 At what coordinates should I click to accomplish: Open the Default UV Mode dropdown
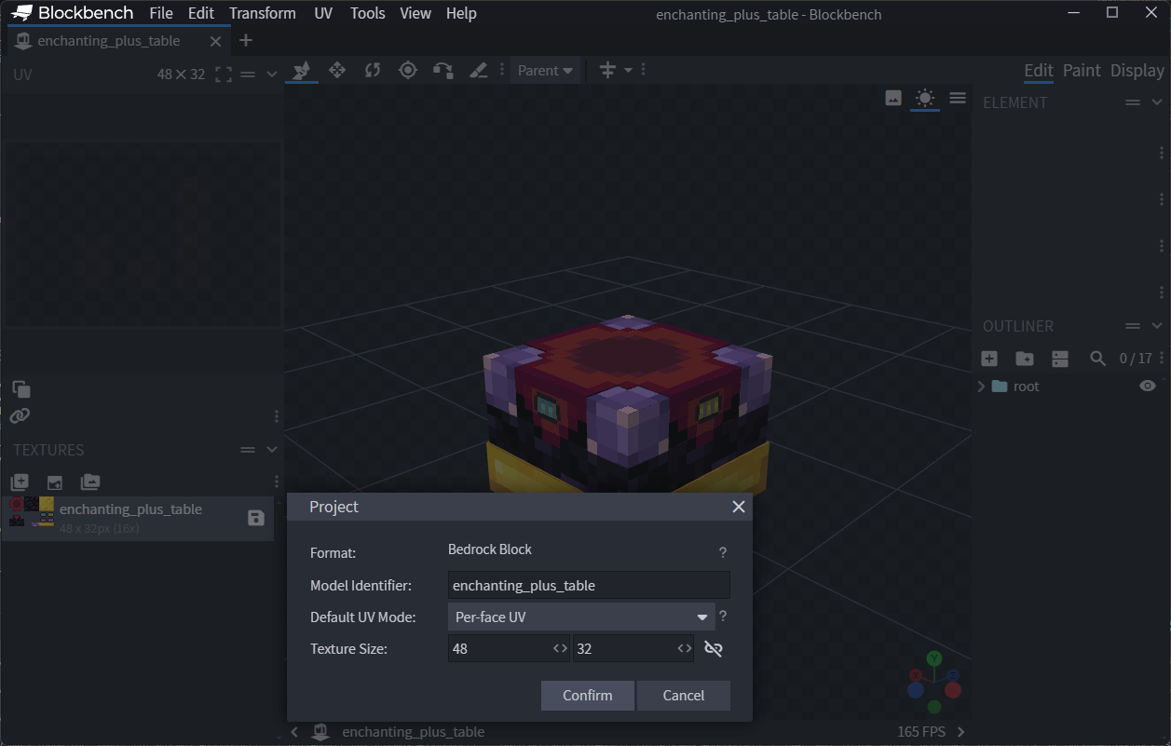tap(581, 617)
